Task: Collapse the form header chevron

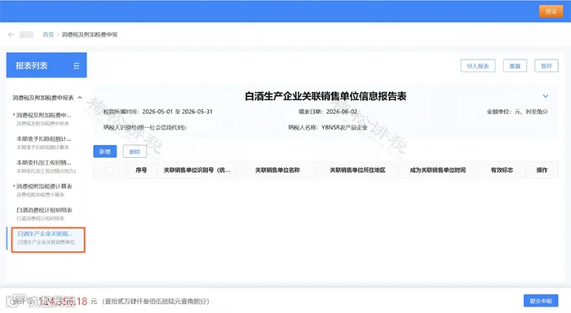Action: click(545, 96)
